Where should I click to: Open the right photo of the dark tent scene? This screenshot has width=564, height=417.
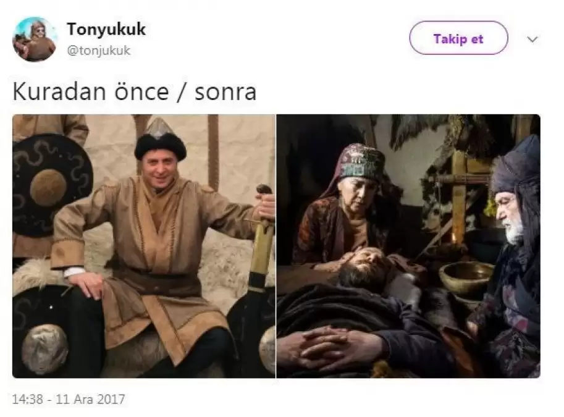pos(408,246)
